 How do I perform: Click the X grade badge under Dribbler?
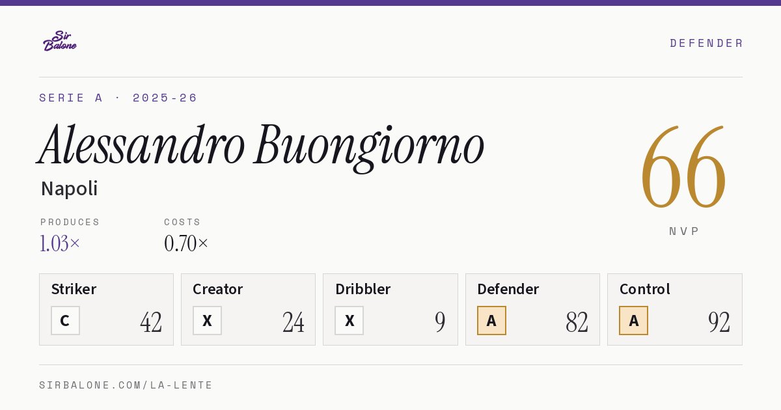[x=349, y=320]
